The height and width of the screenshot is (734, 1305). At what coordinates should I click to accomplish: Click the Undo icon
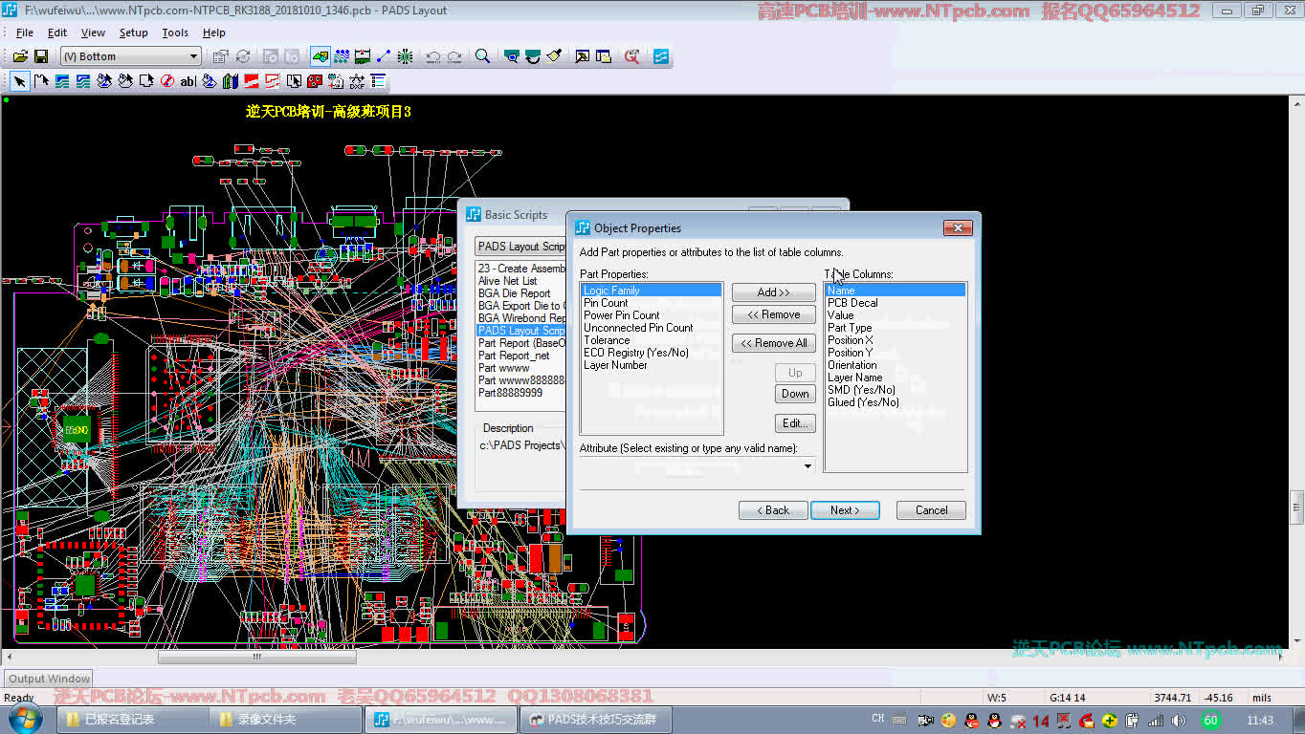[x=433, y=56]
